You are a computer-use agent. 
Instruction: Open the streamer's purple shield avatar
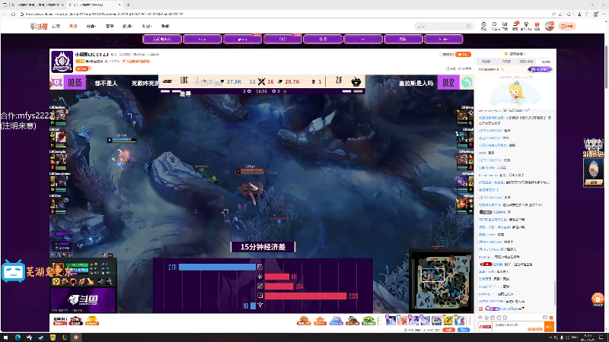[x=62, y=62]
